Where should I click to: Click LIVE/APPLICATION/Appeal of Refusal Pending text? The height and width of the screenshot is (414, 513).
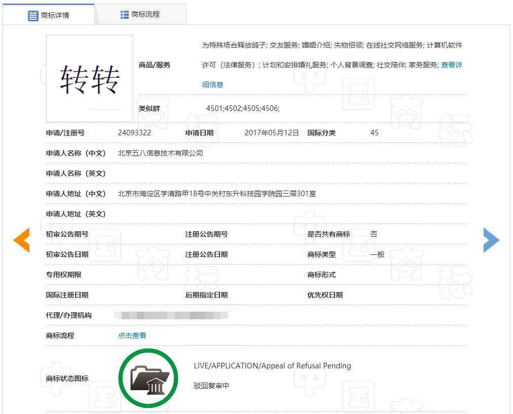[x=272, y=365]
